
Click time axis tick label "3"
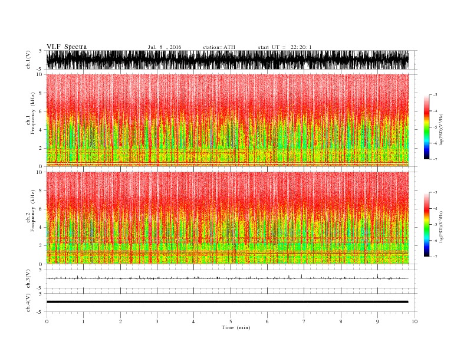tap(157, 321)
